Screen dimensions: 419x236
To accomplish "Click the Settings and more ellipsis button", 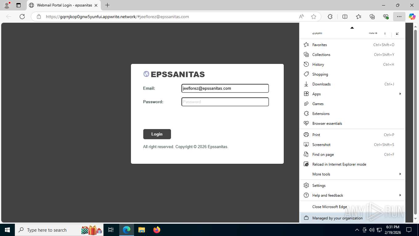I will click(399, 17).
